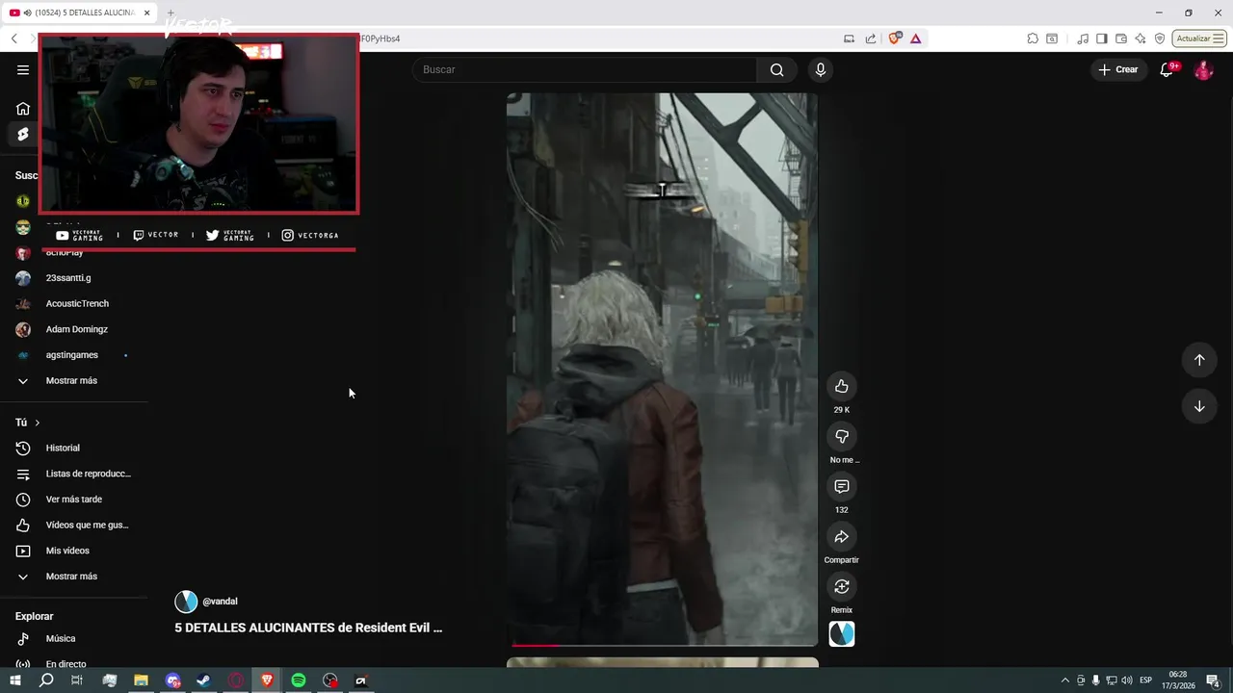The width and height of the screenshot is (1233, 693).
Task: Open Brave Shields lion icon
Action: point(895,38)
